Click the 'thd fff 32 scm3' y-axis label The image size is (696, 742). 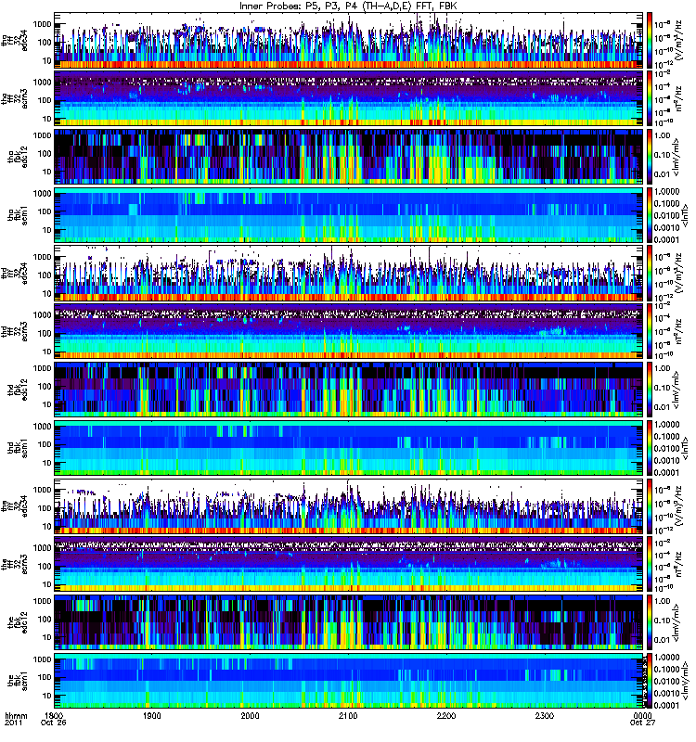(x=14, y=331)
